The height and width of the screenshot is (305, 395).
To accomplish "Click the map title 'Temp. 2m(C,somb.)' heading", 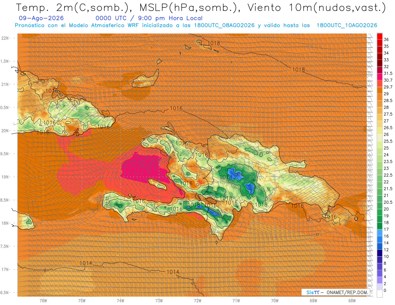I will pos(72,8).
